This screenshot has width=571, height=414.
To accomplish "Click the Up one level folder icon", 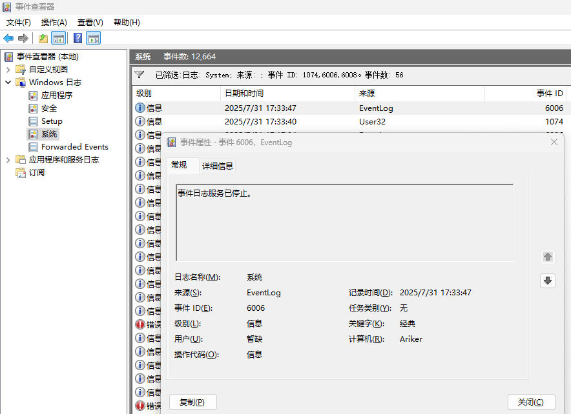I will point(43,38).
